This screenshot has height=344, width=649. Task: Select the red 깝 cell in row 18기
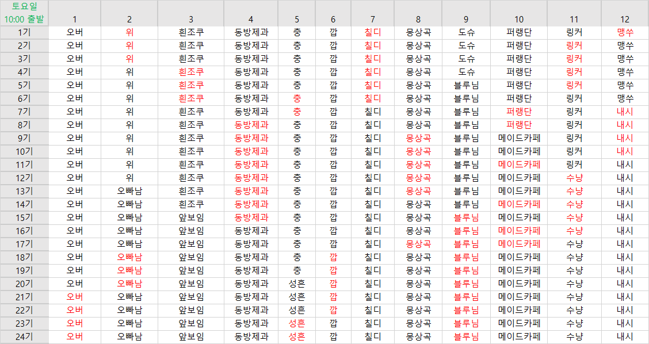pyautogui.click(x=334, y=257)
